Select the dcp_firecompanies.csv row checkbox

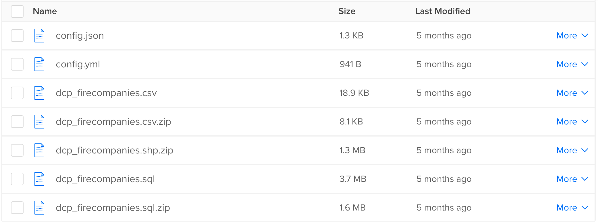(x=17, y=93)
